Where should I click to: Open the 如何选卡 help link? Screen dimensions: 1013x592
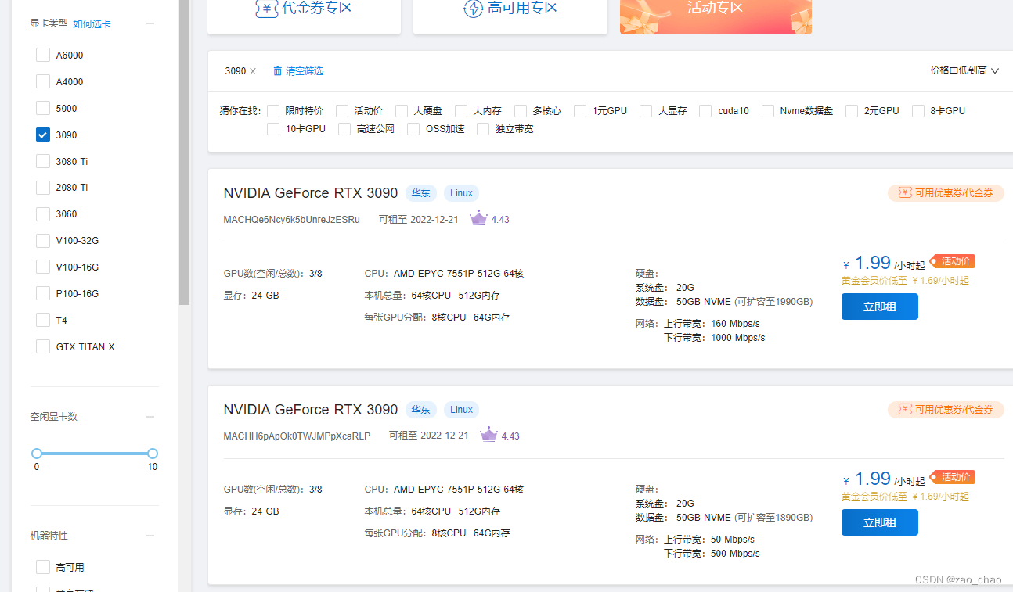tap(92, 24)
